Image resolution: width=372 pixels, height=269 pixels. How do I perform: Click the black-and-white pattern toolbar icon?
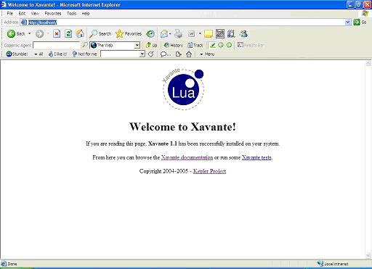point(220,33)
